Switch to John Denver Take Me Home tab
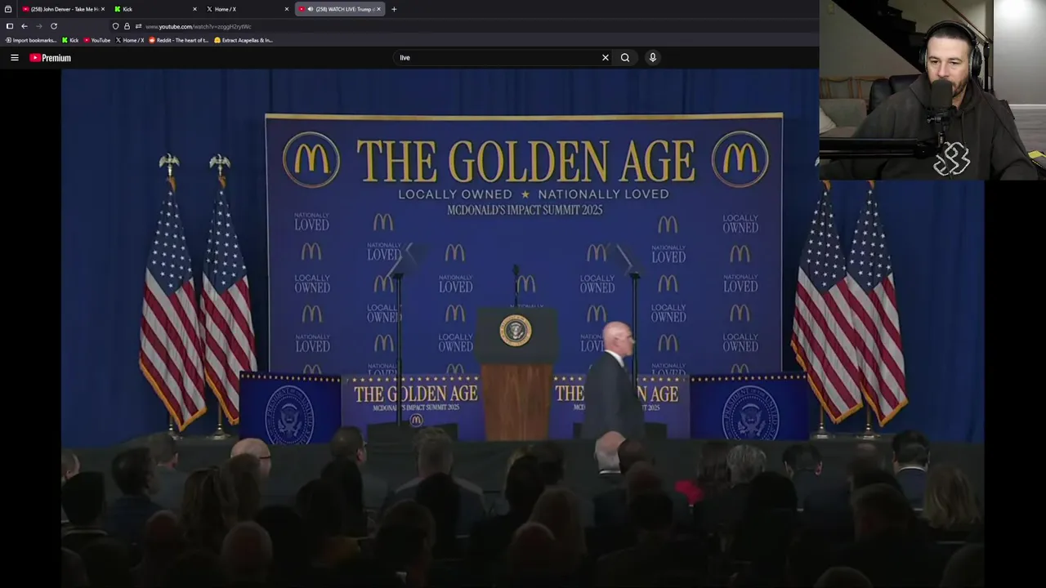The height and width of the screenshot is (588, 1046). coord(62,9)
